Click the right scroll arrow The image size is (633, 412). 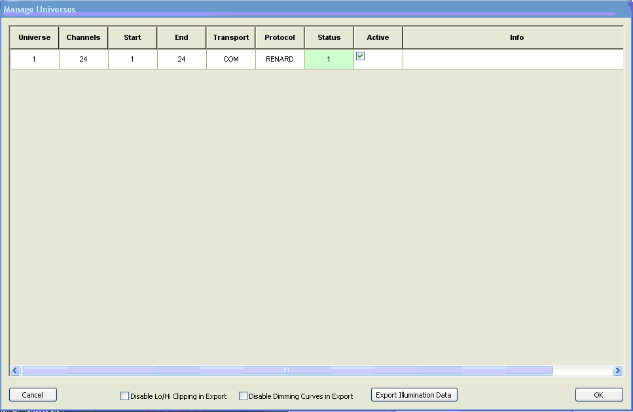(617, 370)
